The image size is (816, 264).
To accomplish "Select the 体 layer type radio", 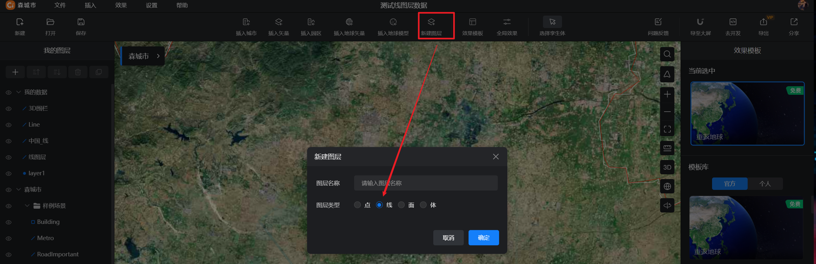I will [x=423, y=205].
